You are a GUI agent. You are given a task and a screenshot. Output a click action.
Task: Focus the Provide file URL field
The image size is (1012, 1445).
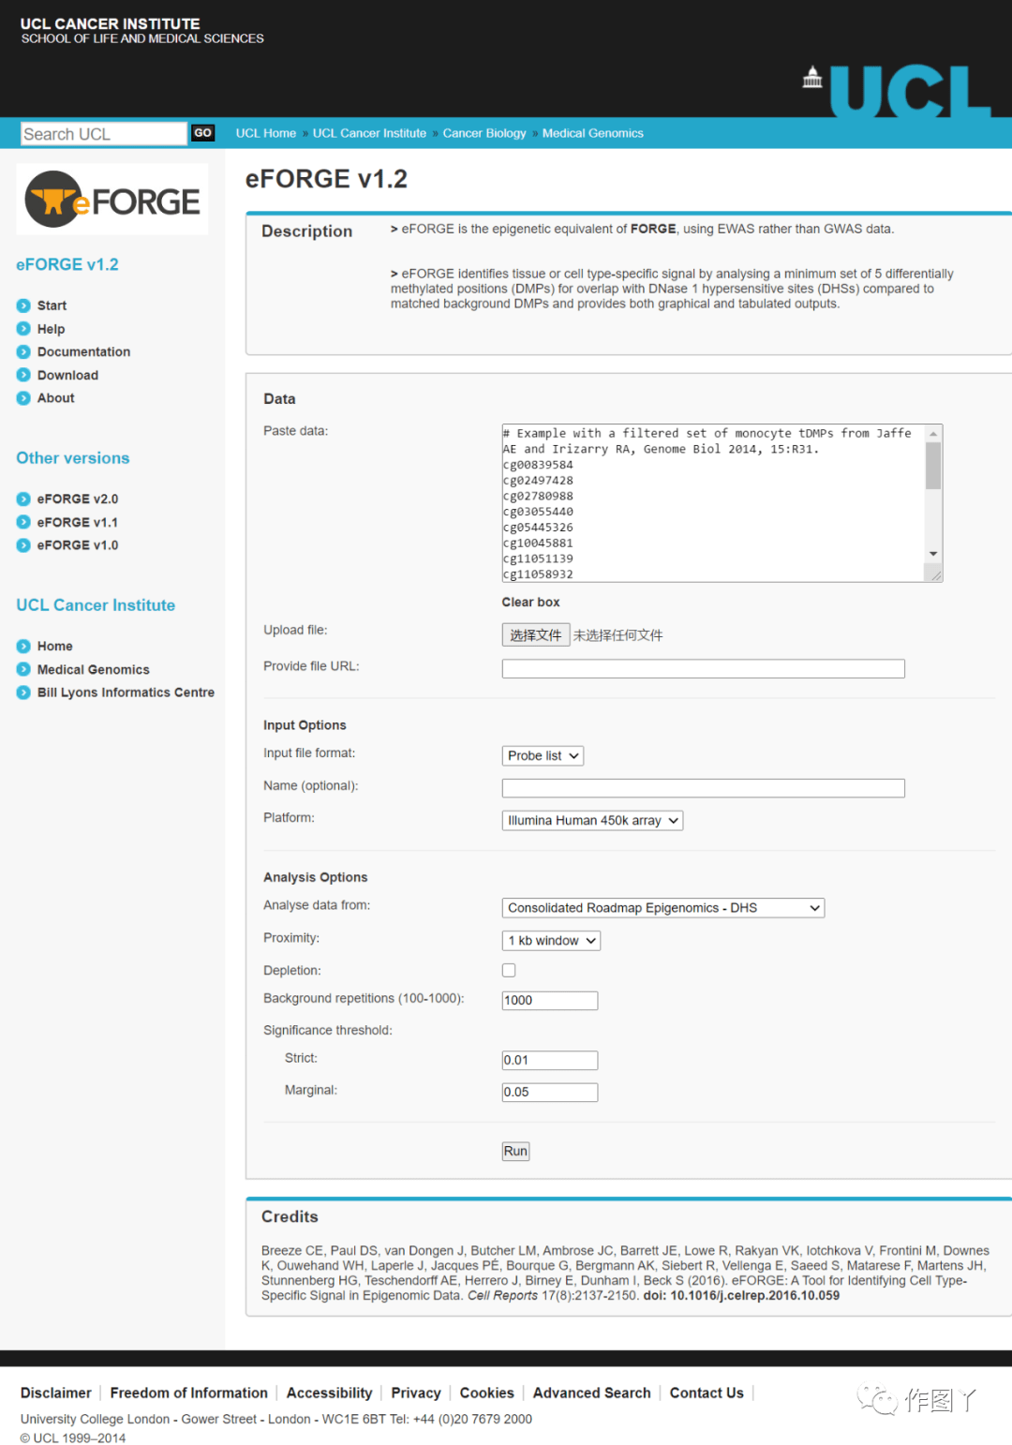click(704, 668)
